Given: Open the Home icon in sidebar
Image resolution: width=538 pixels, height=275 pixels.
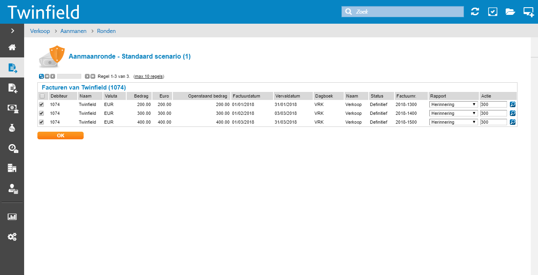Looking at the screenshot, I should point(12,47).
